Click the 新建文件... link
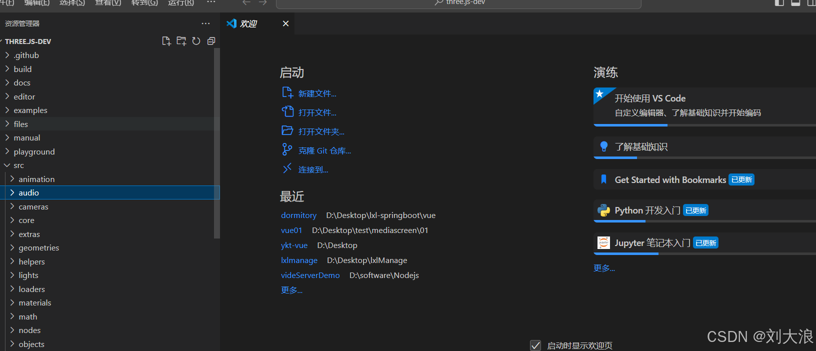Viewport: 816px width, 351px height. point(317,93)
